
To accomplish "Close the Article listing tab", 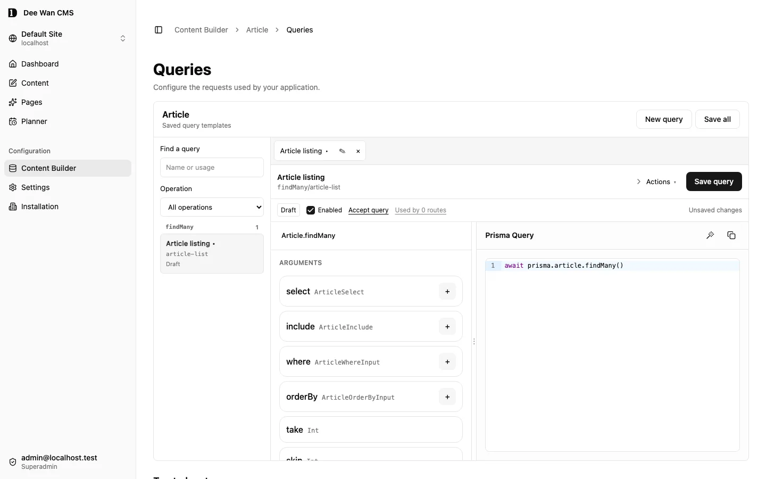I will [x=358, y=151].
